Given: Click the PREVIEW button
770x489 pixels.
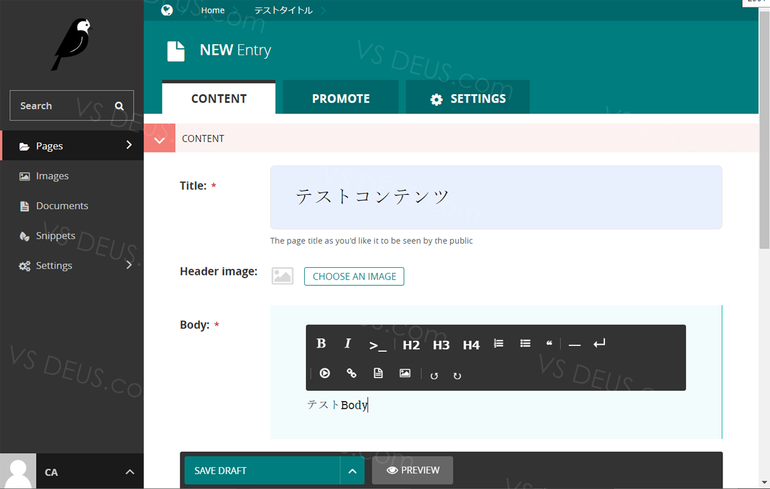Looking at the screenshot, I should click(413, 470).
